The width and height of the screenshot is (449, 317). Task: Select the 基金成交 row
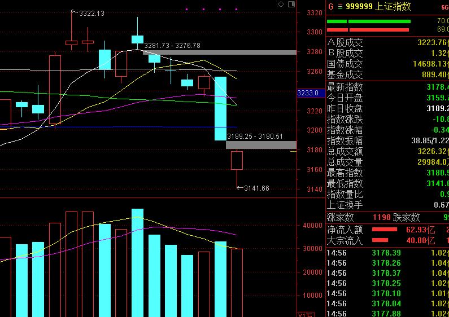point(387,74)
